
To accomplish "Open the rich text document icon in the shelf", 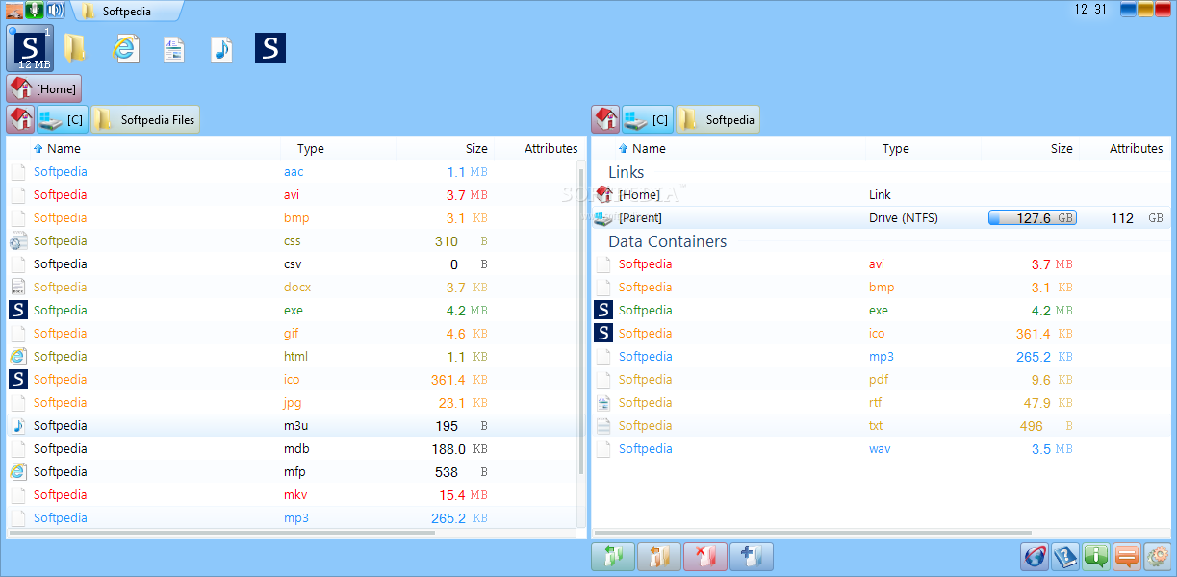I will click(x=174, y=48).
